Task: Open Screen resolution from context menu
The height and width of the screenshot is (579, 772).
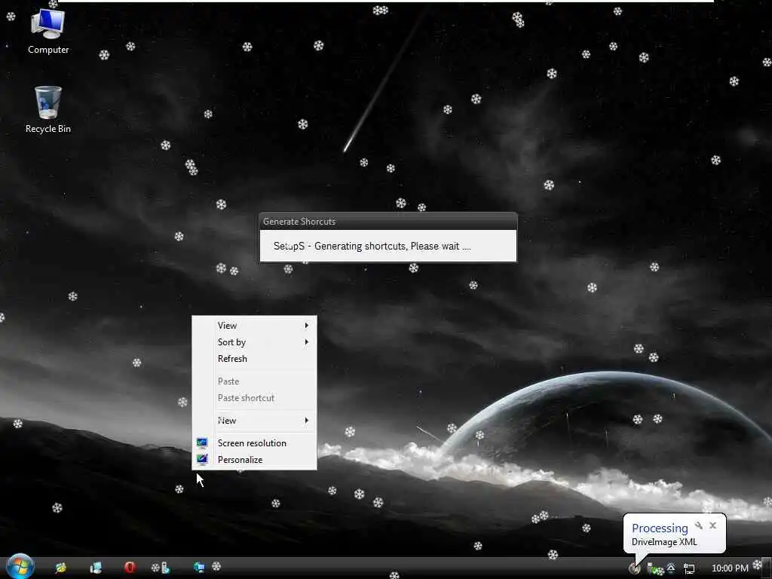Action: pyautogui.click(x=254, y=443)
